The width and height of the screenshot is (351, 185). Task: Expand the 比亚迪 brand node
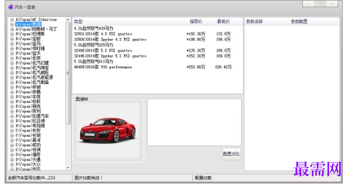[12, 121]
